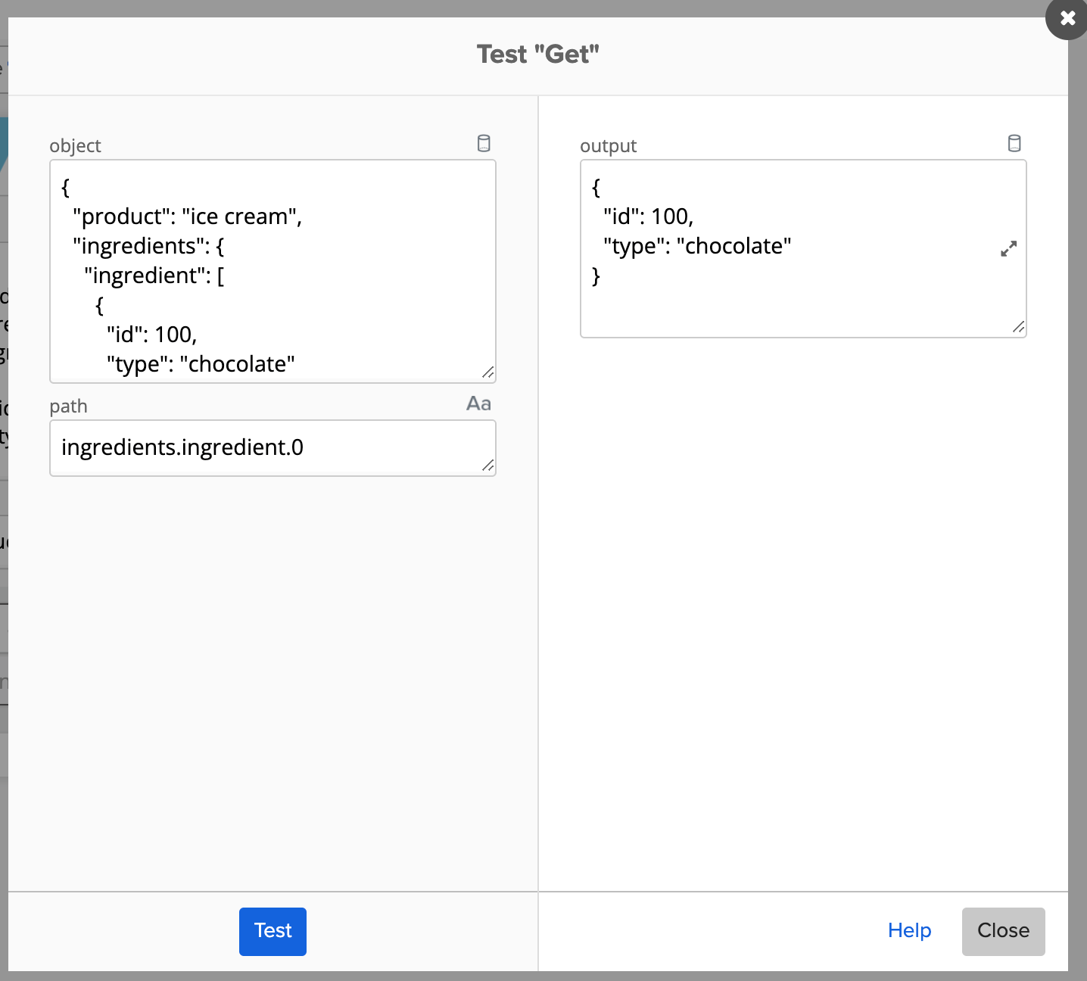The width and height of the screenshot is (1087, 981).
Task: Toggle the Aa text mode icon for the path
Action: point(478,403)
